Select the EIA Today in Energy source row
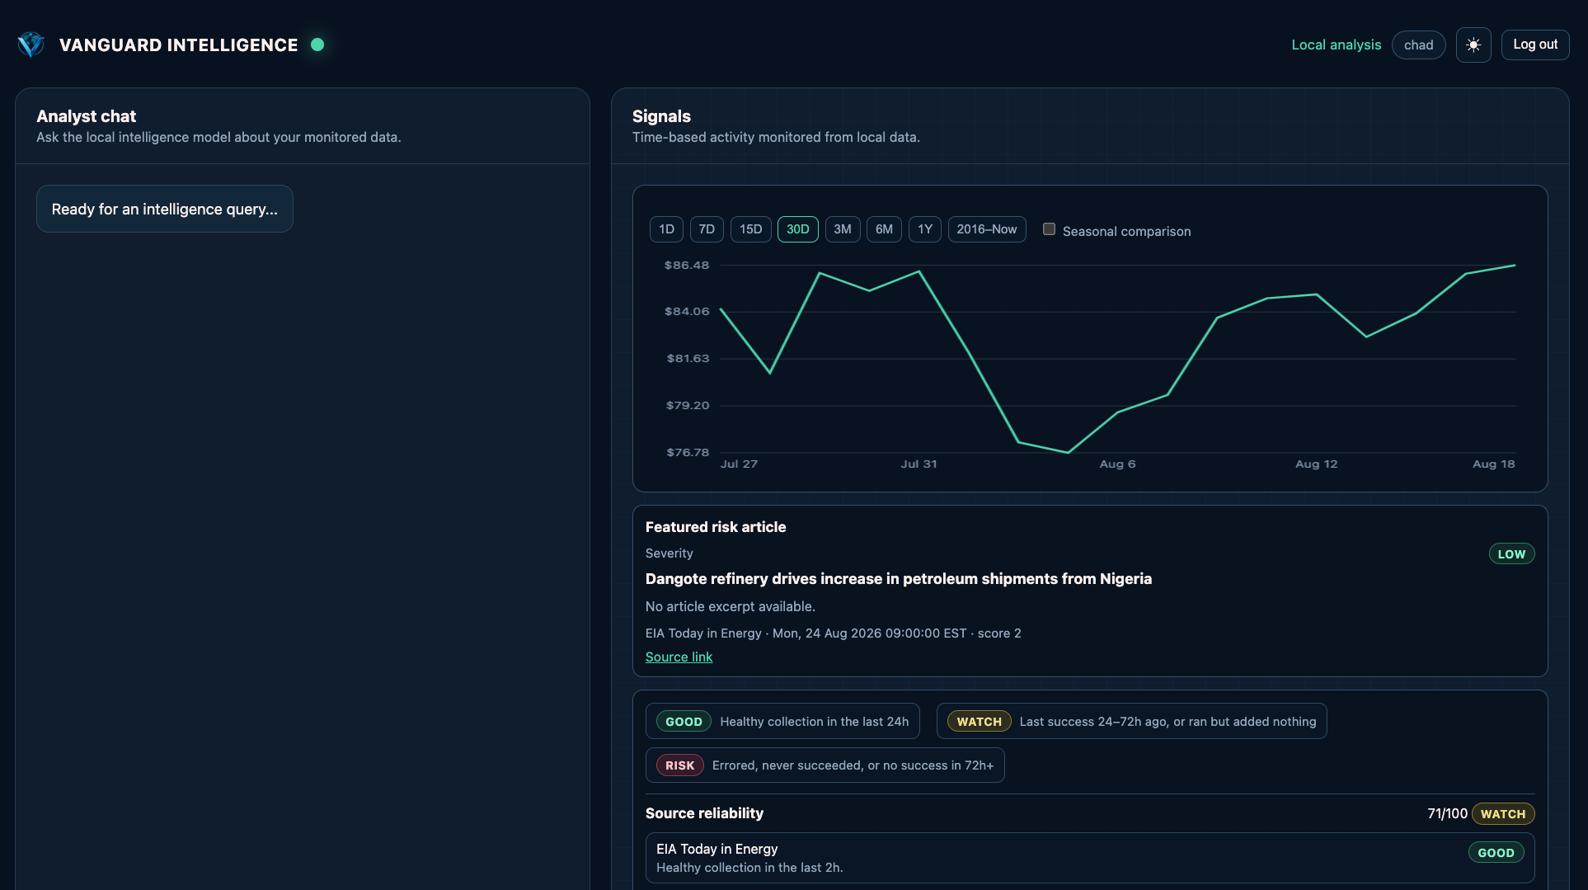The width and height of the screenshot is (1588, 890). 1090,858
